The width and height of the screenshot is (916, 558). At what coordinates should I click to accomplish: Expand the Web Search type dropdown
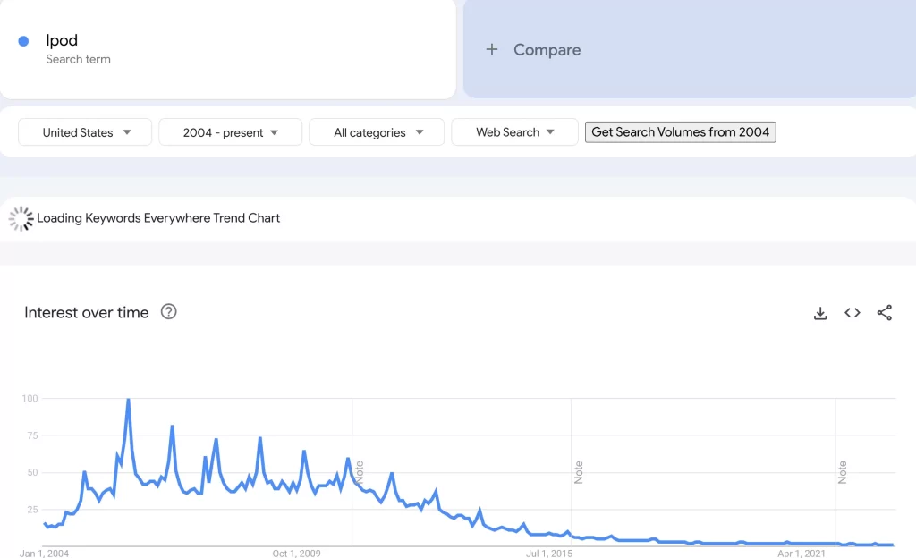[514, 132]
